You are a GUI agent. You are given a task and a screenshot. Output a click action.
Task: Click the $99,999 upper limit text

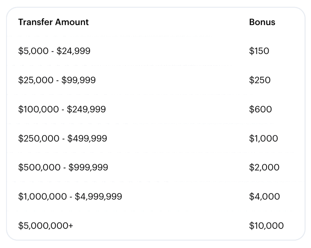[x=79, y=80]
